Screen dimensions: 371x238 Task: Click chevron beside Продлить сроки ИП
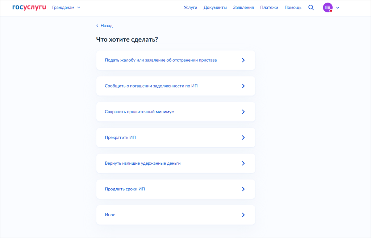click(x=243, y=189)
